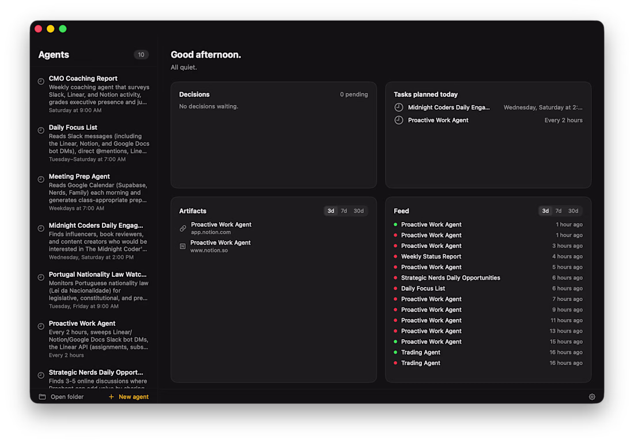This screenshot has width=634, height=443.
Task: Click the folder icon beside Open folder
Action: (42, 397)
